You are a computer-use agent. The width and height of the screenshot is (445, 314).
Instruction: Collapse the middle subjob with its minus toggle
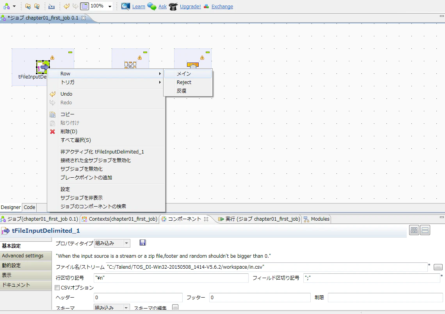pyautogui.click(x=145, y=52)
